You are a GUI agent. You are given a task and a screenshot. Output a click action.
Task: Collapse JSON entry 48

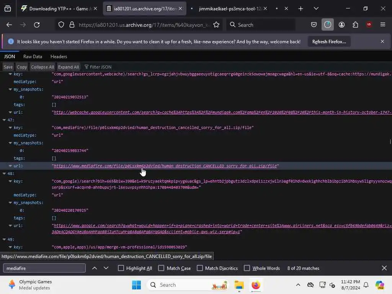[4, 173]
